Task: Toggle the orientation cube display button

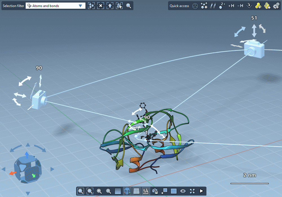Action: [x=127, y=191]
